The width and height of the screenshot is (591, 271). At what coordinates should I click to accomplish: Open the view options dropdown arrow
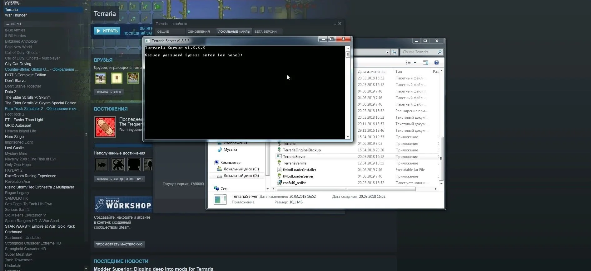click(415, 63)
